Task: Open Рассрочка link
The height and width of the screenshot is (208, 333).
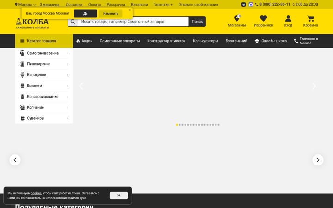Action: click(116, 5)
